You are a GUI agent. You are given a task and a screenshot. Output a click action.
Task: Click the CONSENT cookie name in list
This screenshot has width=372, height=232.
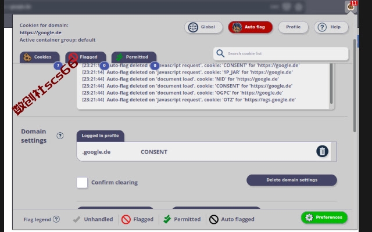point(154,152)
